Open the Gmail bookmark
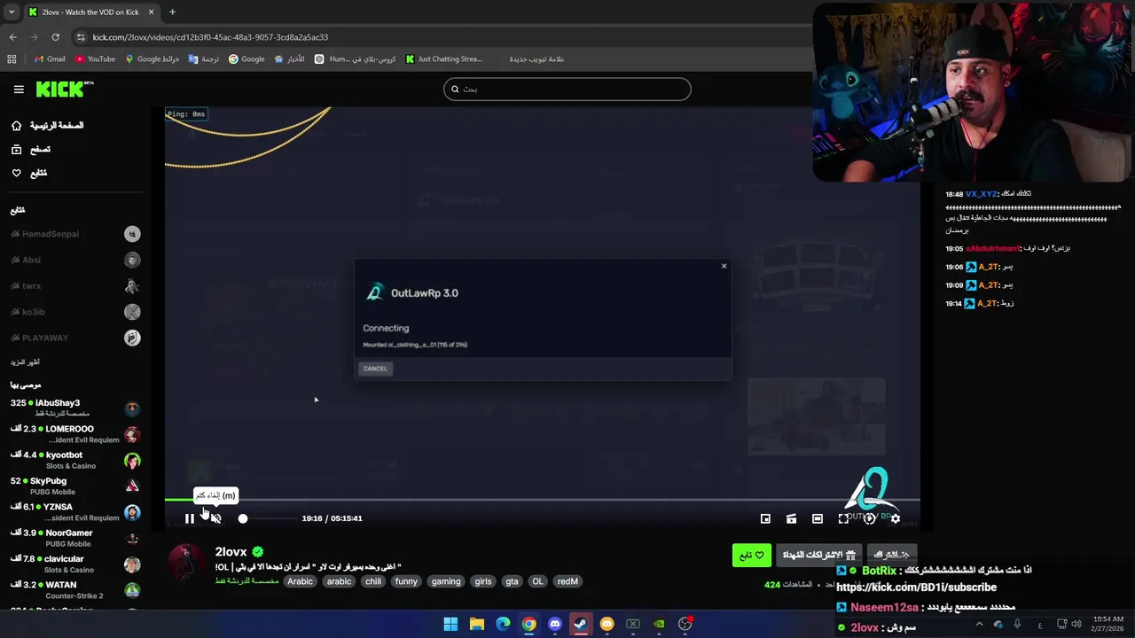This screenshot has width=1135, height=638. (x=50, y=59)
